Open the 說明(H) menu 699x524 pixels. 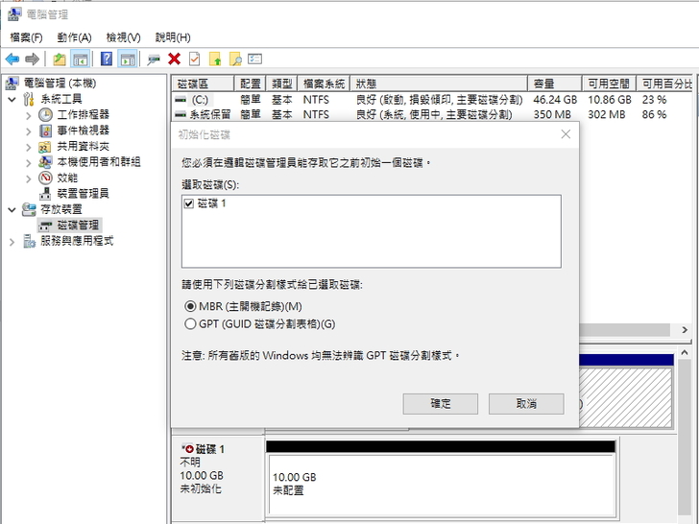[x=173, y=37]
